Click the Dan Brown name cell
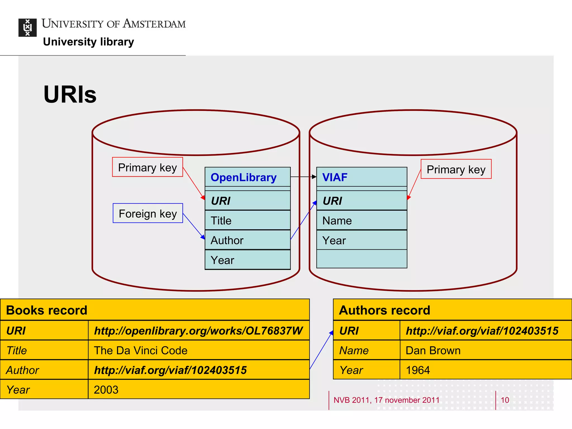This screenshot has width=572, height=429. [x=433, y=351]
